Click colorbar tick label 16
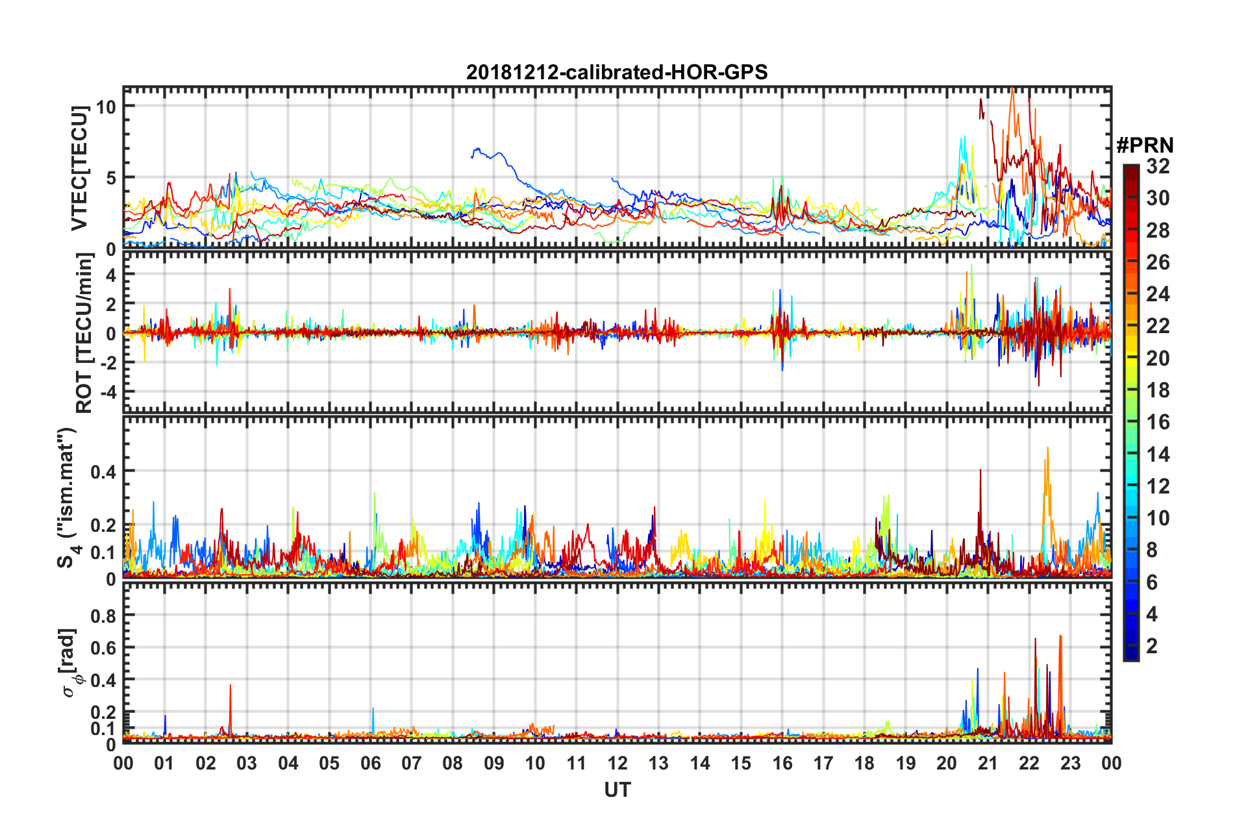 (x=1158, y=422)
